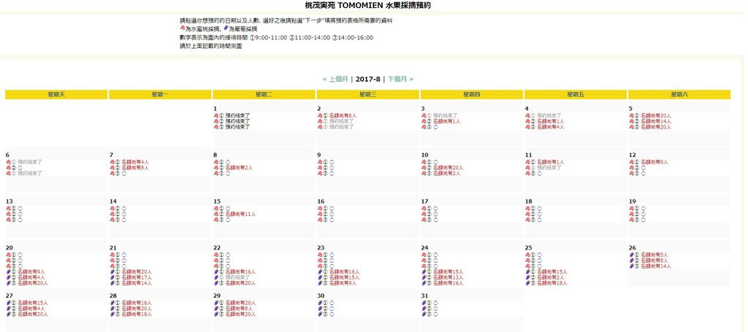
Task: Click the grape circle for slot ① on August 30
Action: pos(332,303)
